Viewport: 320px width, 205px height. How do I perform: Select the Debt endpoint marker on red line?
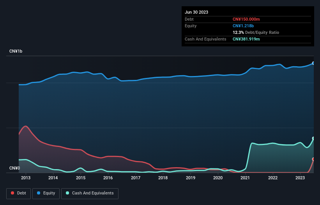[313, 159]
